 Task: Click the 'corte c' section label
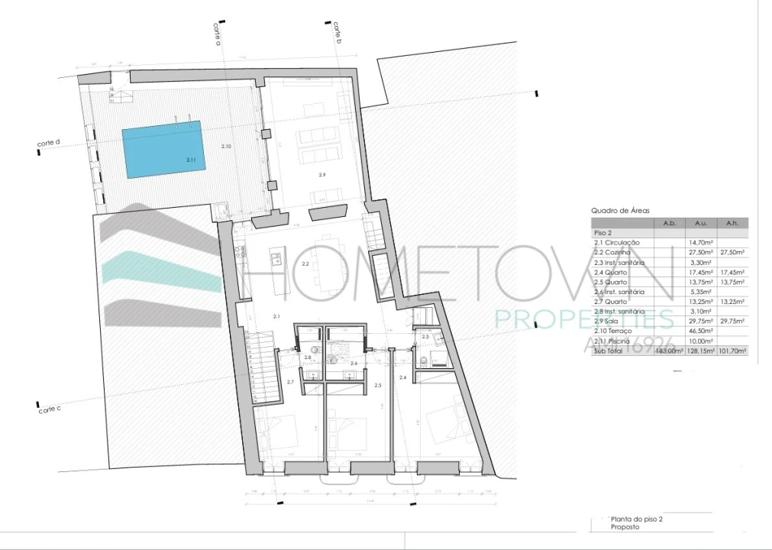(49, 409)
